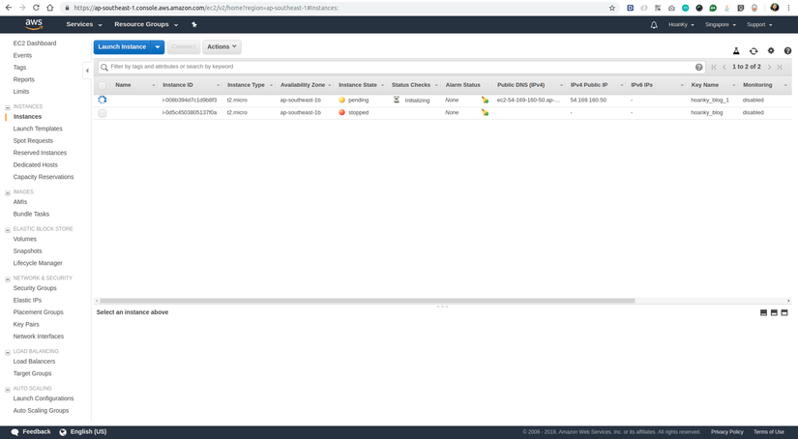The image size is (798, 439).
Task: Open Terms of Use link
Action: pos(768,432)
